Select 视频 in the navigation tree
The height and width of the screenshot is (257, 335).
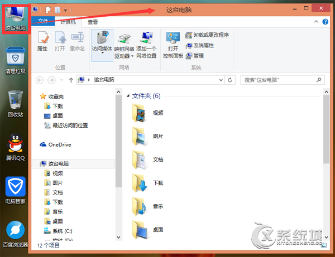pos(54,173)
